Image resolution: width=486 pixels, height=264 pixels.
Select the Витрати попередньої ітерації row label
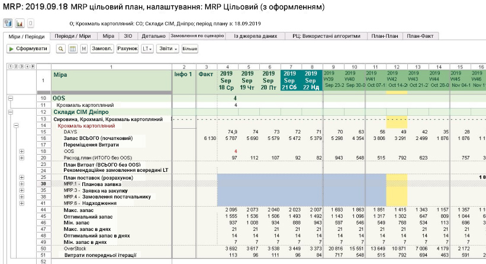[101, 255]
